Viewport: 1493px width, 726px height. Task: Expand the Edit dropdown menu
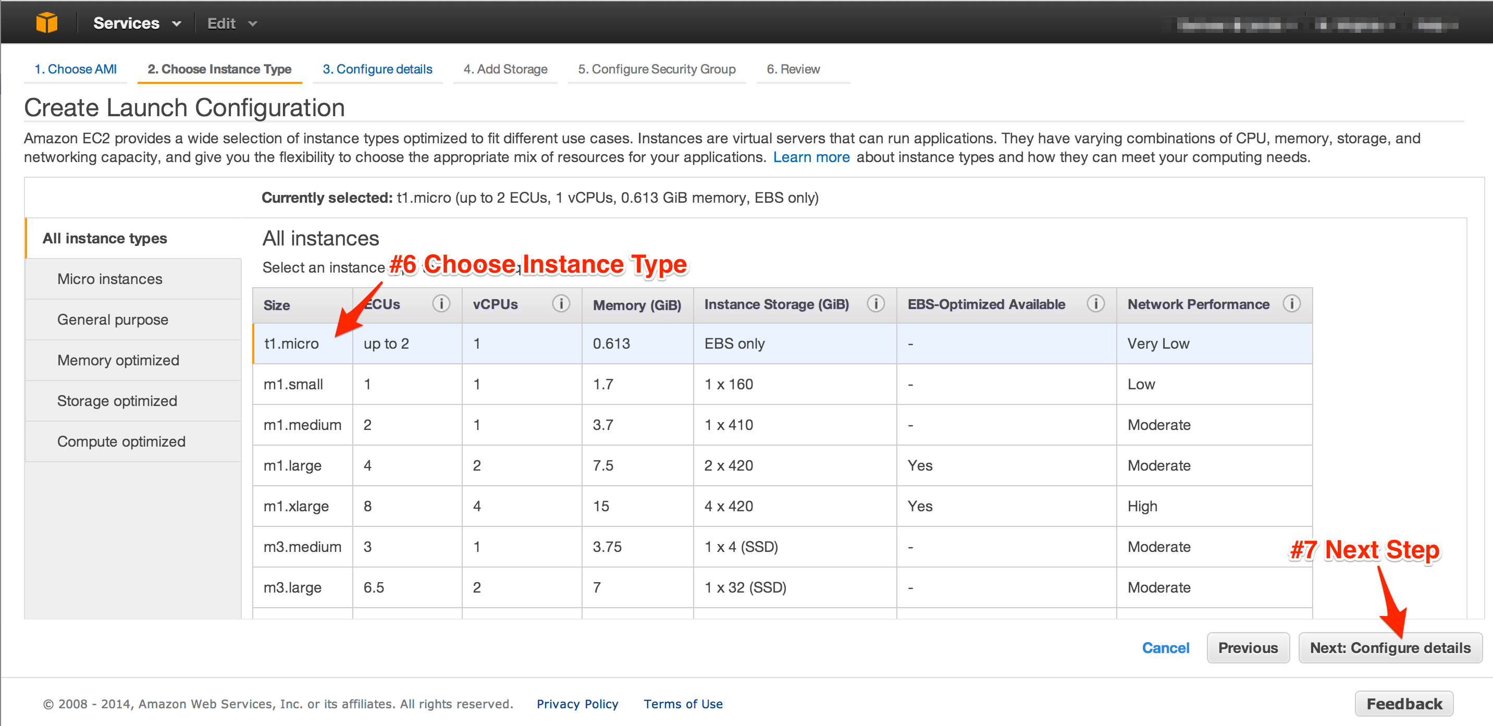click(232, 23)
